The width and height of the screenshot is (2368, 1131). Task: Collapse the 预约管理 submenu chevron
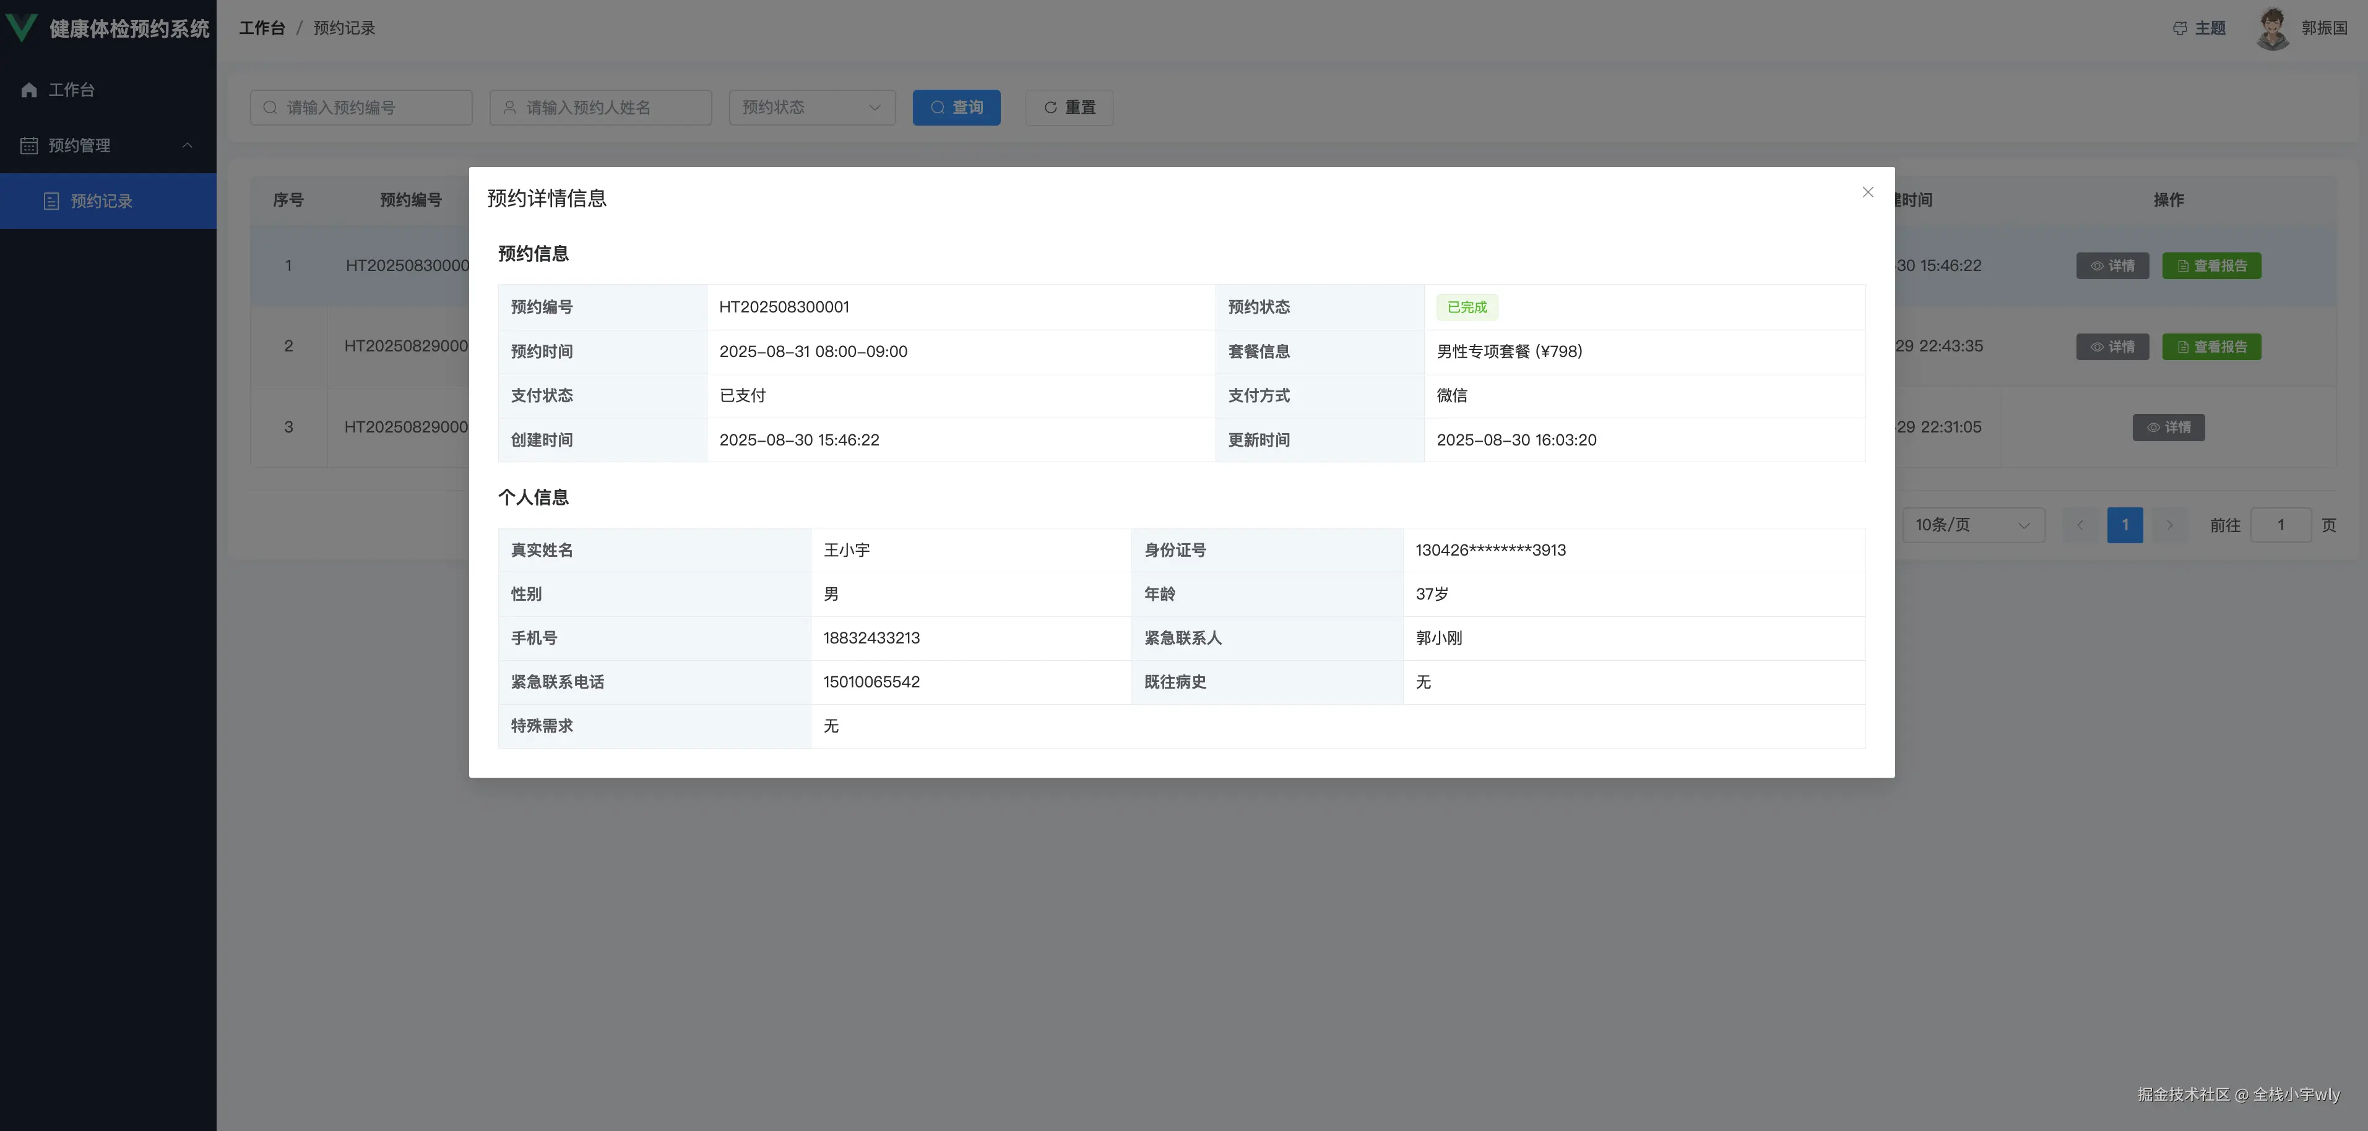188,145
